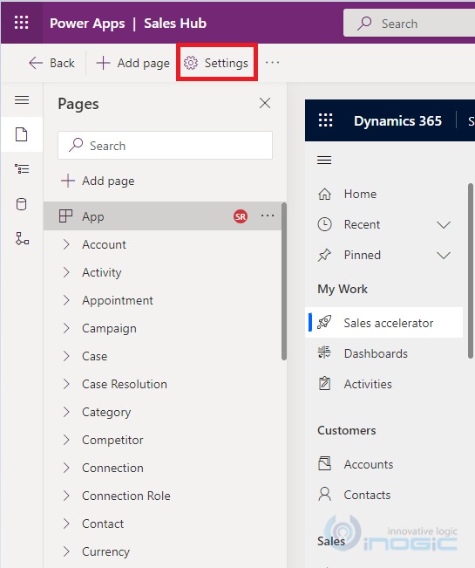Screen dimensions: 475x568
Task: Click the My Work group heading
Action: click(343, 289)
